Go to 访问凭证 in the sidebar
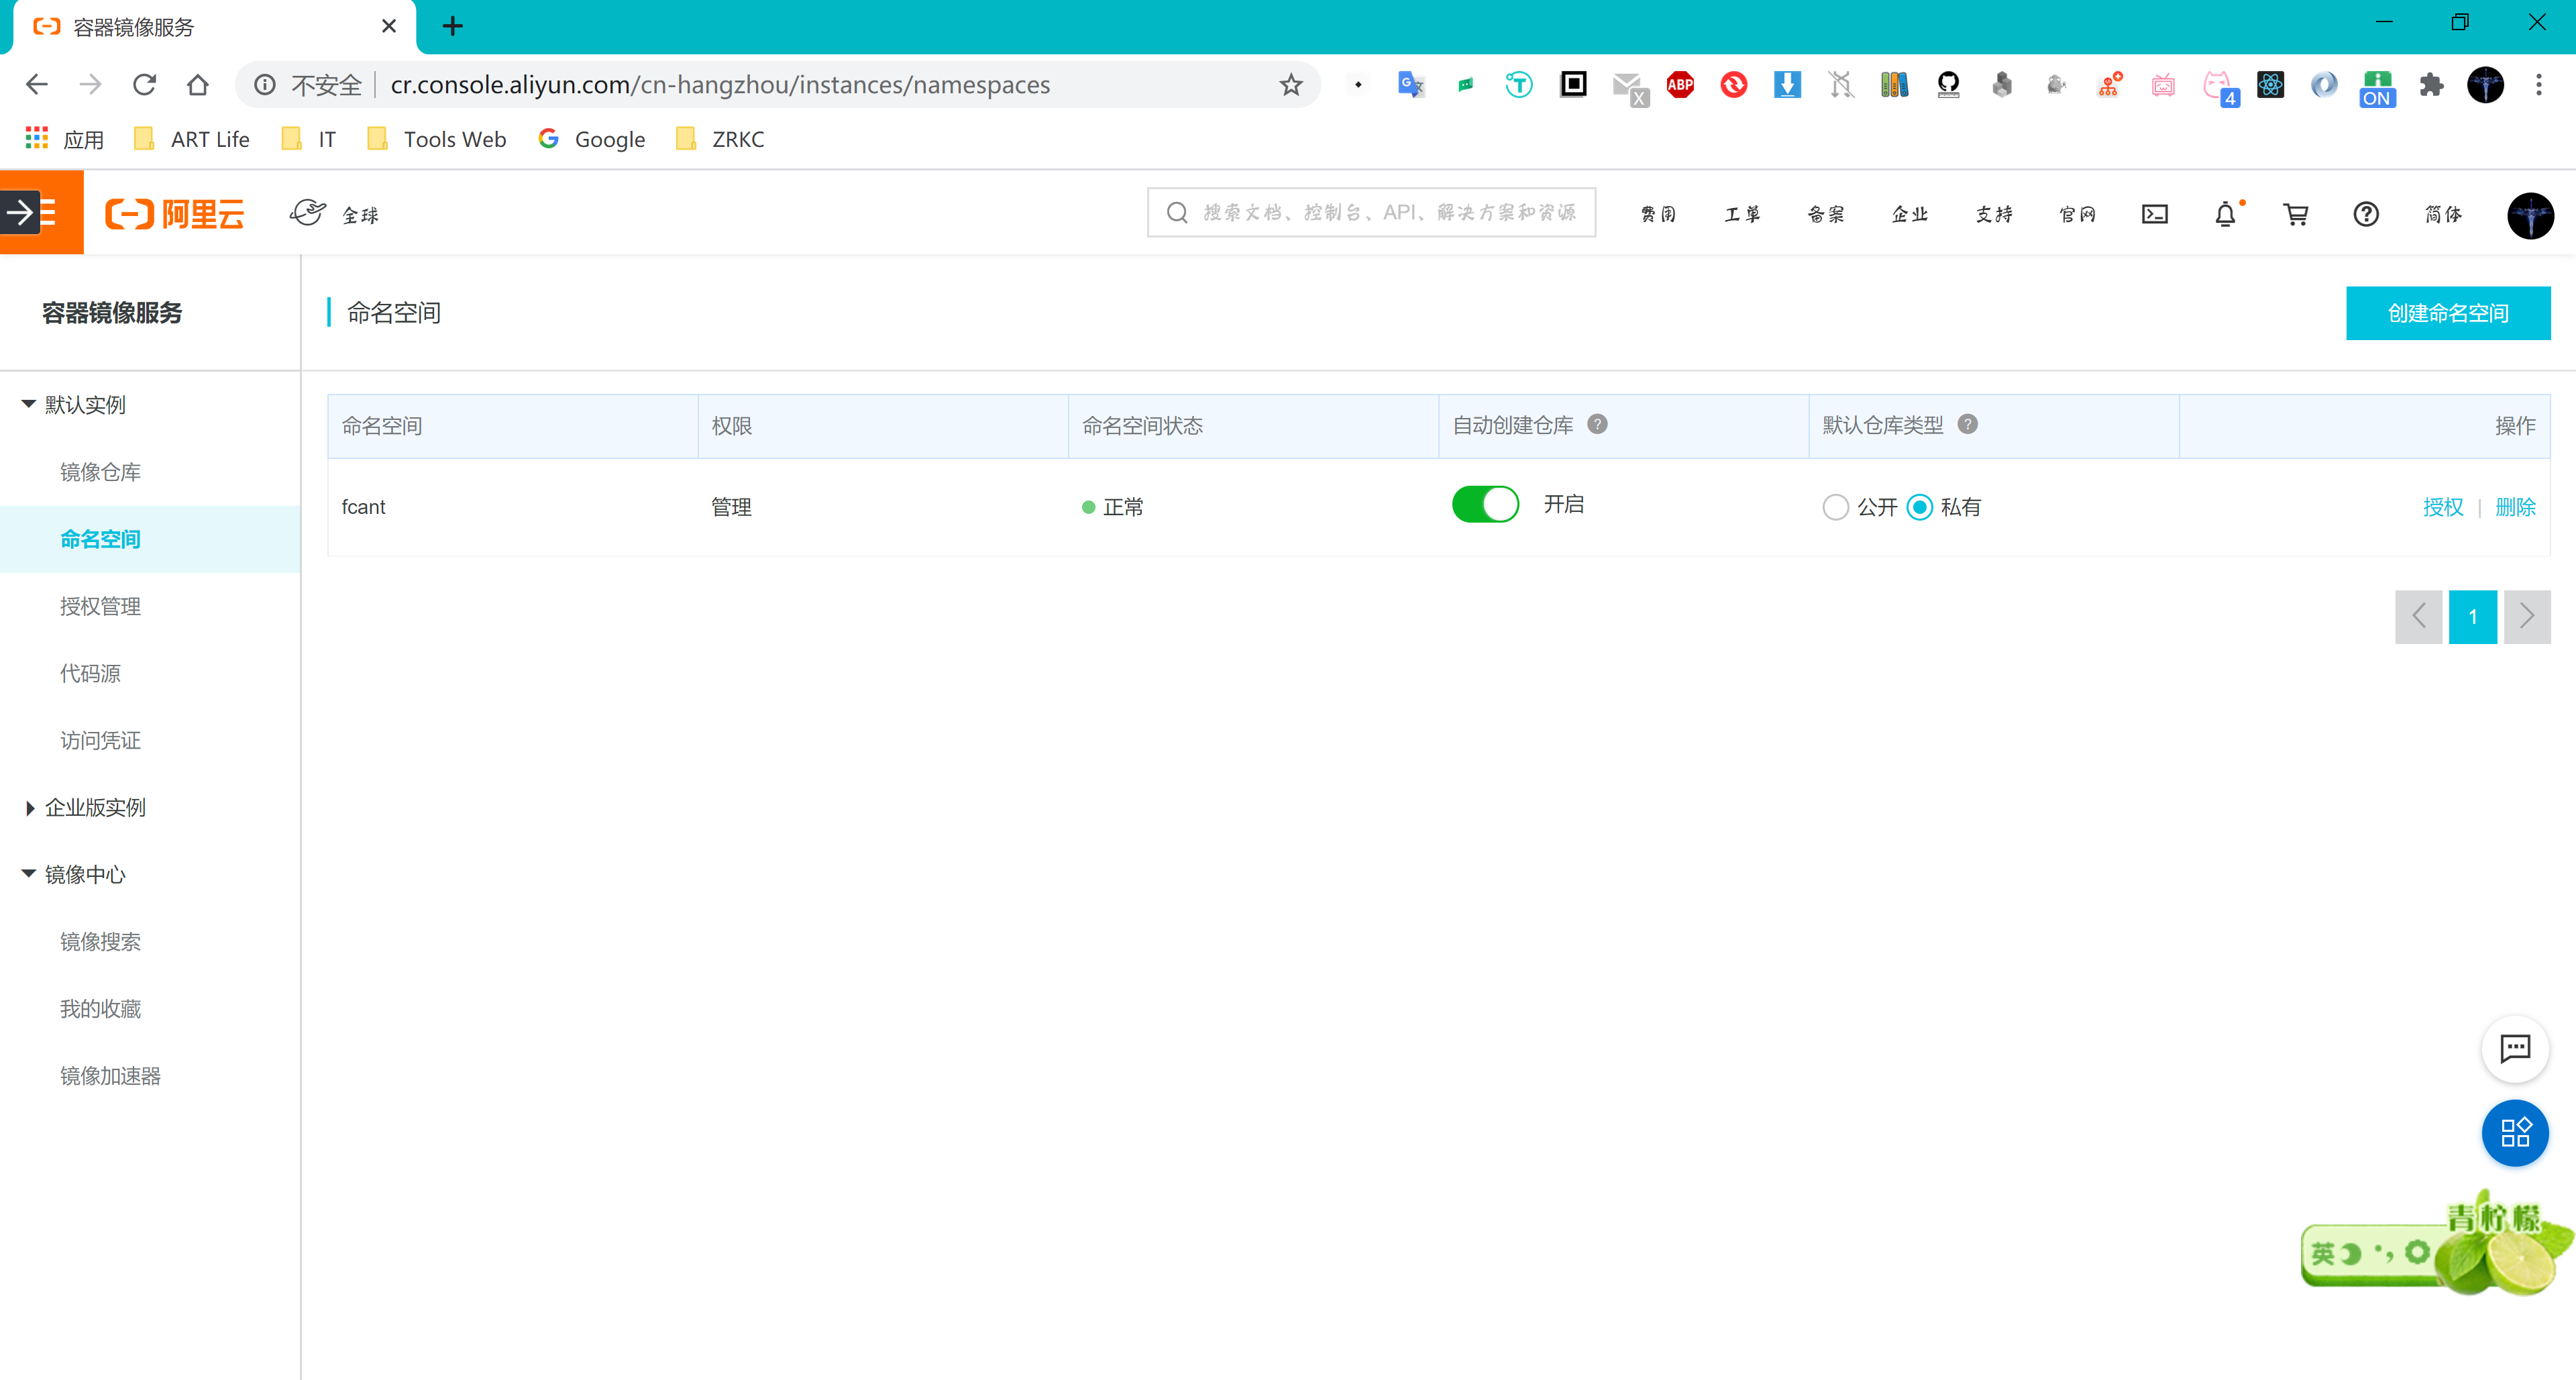 100,740
